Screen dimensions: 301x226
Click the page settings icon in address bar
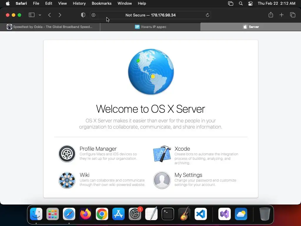(93, 15)
